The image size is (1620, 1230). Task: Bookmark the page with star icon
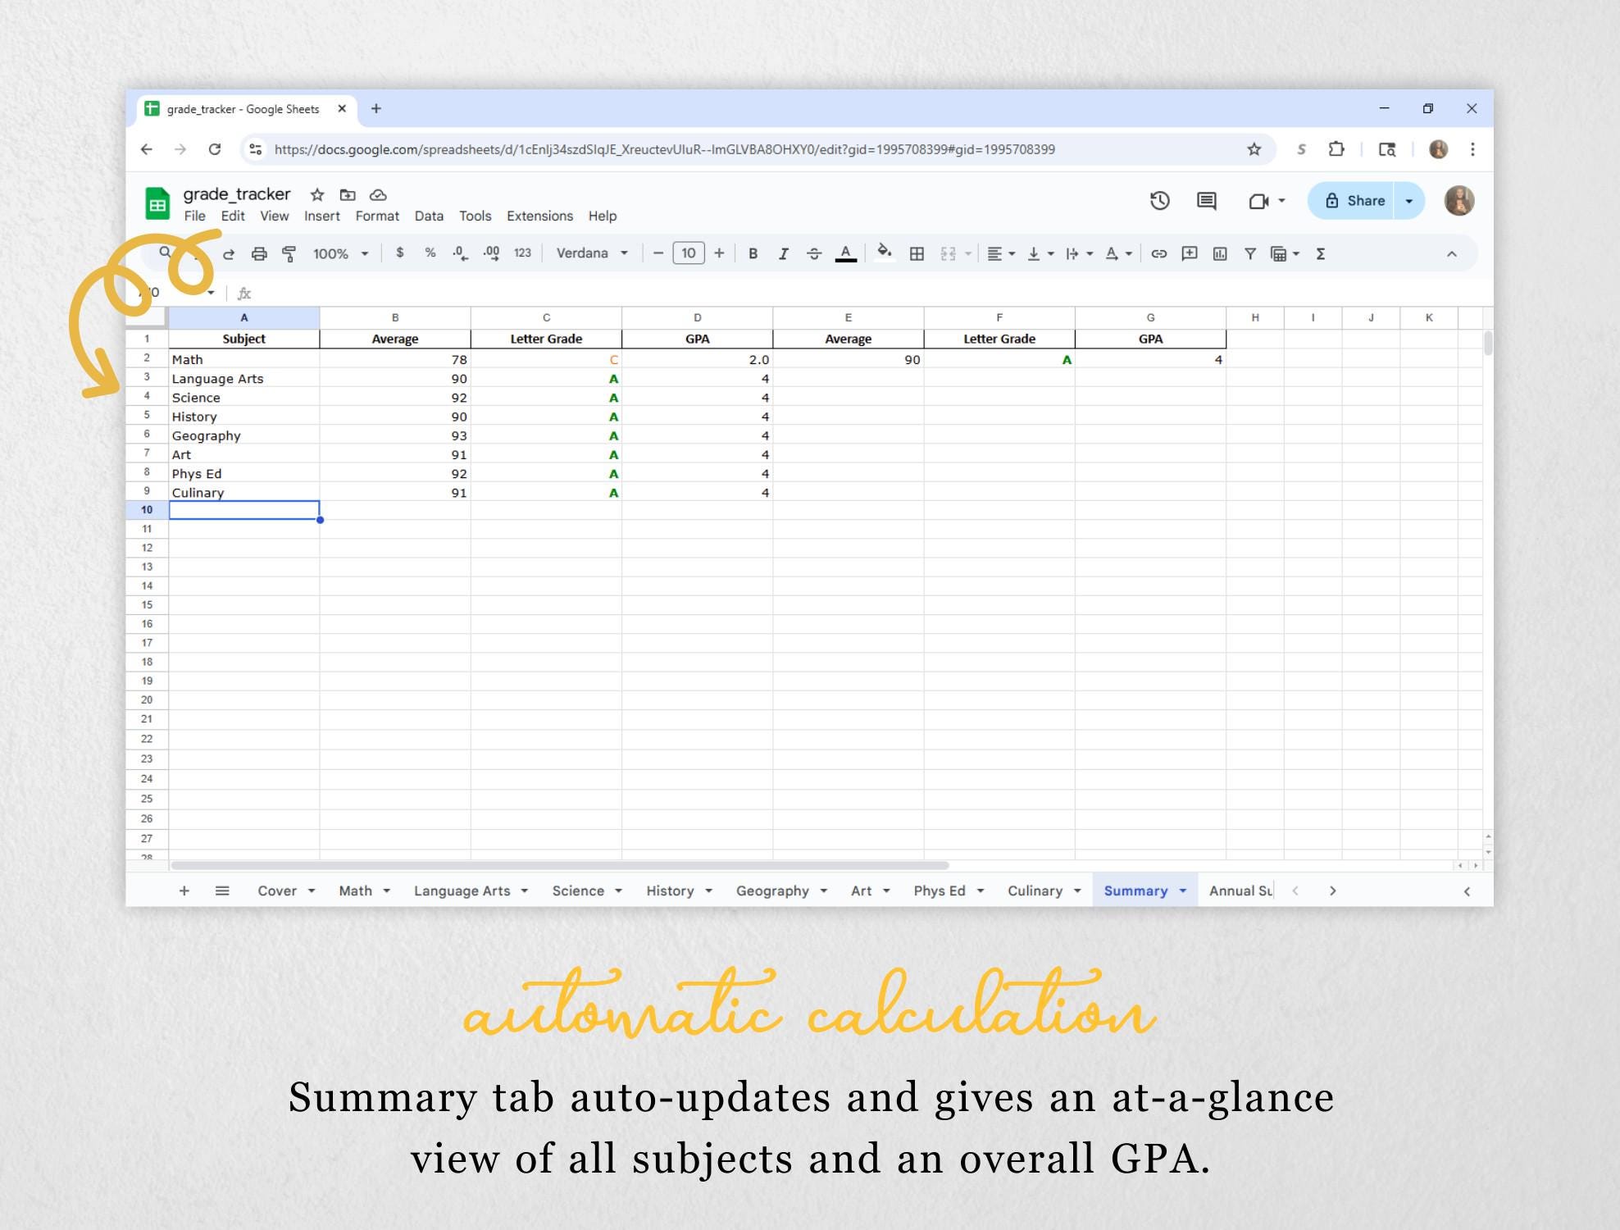click(1254, 149)
